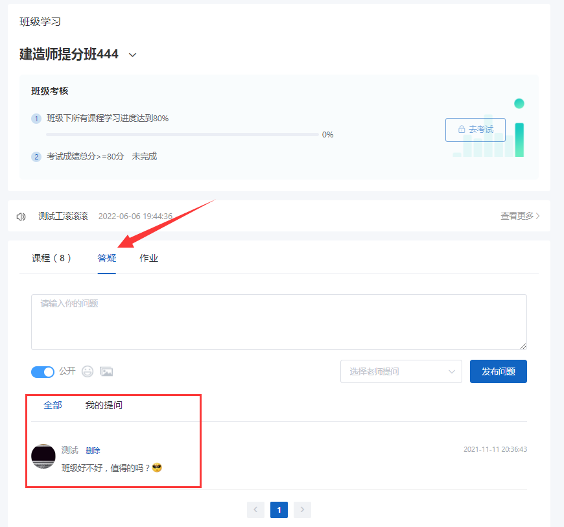Go to next page arrow
This screenshot has height=527, width=564.
tap(302, 509)
